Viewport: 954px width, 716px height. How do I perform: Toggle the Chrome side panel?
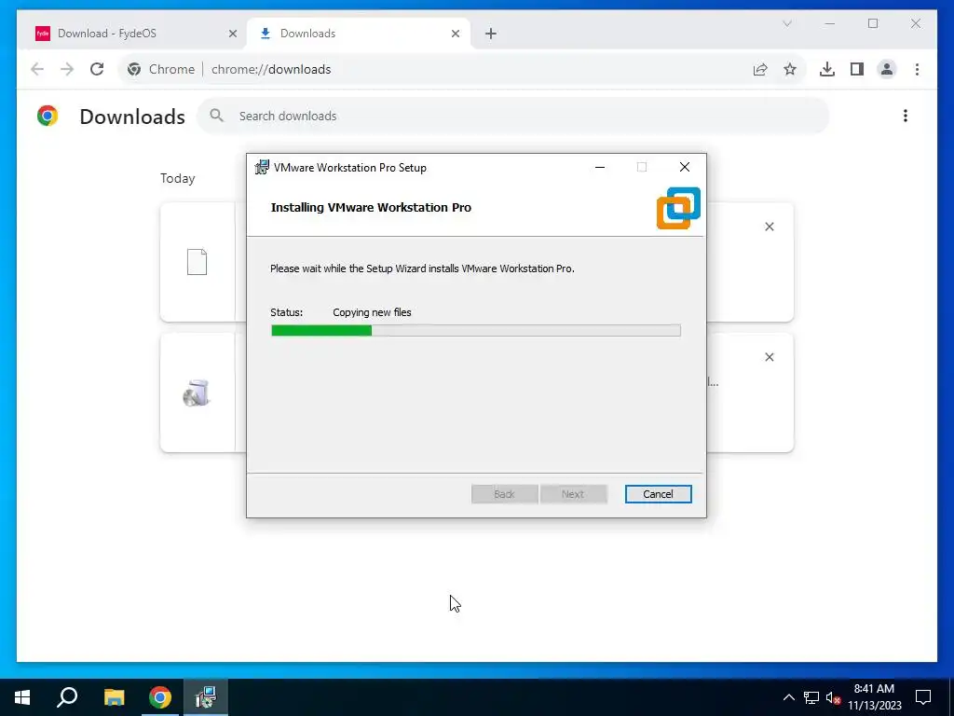(857, 69)
